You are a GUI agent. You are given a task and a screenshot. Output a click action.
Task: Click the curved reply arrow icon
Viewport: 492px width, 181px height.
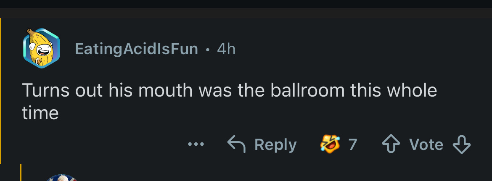[x=237, y=144]
